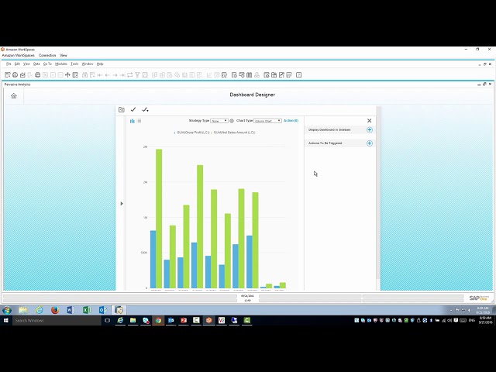Open Task View on the outer taskbar
The width and height of the screenshot is (496, 372).
coord(107,320)
